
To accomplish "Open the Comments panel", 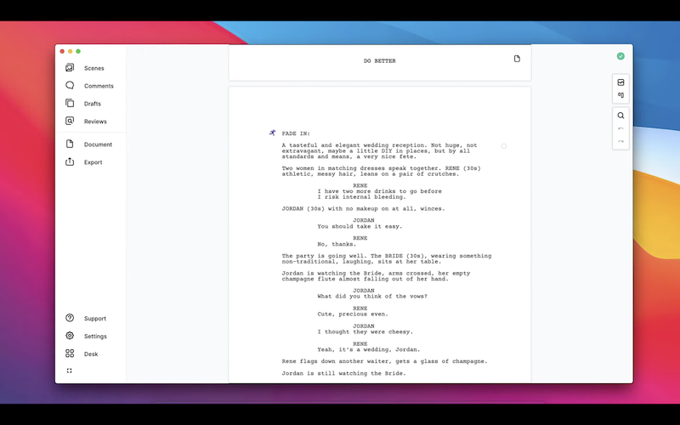I will 91,86.
